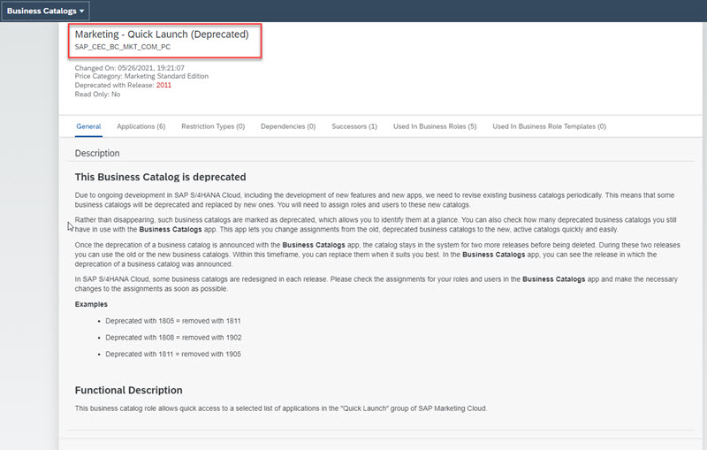
Task: Click the 'This Business Catalog is deprecated' heading
Action: tap(161, 177)
